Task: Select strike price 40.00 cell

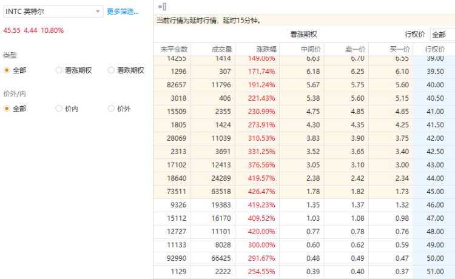Action: tap(435, 85)
